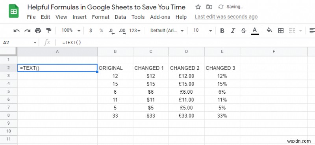This screenshot has width=315, height=145.
Task: Open the Borders tool
Action: (x=281, y=31)
